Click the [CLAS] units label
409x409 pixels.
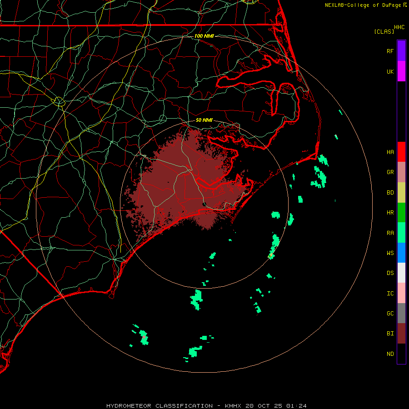[x=384, y=31]
